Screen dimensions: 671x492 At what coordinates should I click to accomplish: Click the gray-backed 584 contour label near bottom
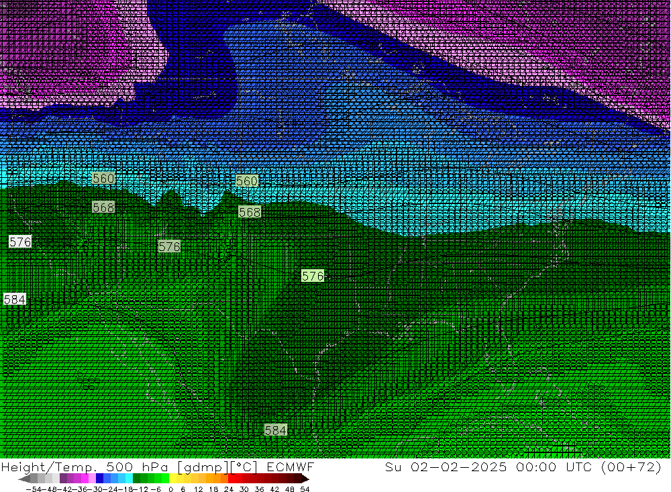[x=275, y=430]
